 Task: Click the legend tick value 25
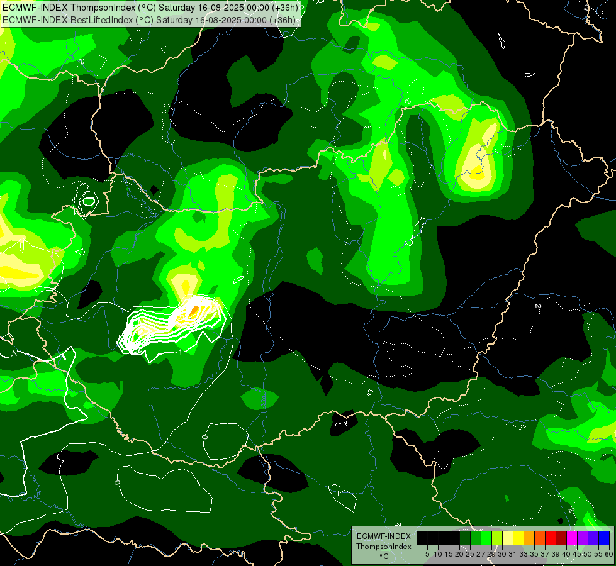click(470, 554)
